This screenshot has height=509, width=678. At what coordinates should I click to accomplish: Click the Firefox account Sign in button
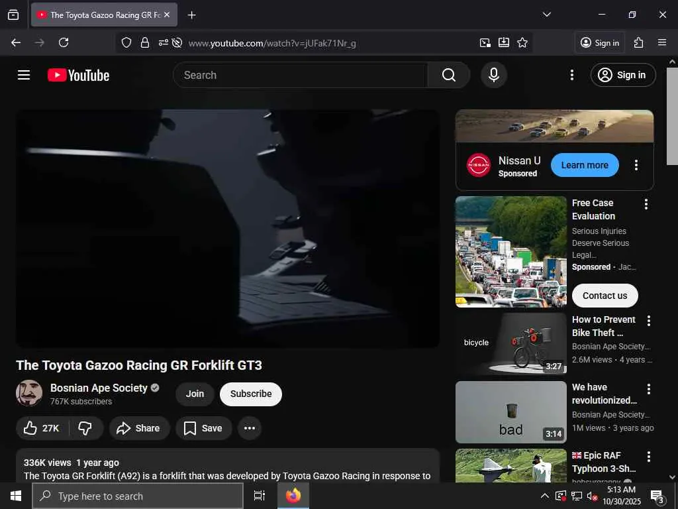click(x=600, y=42)
